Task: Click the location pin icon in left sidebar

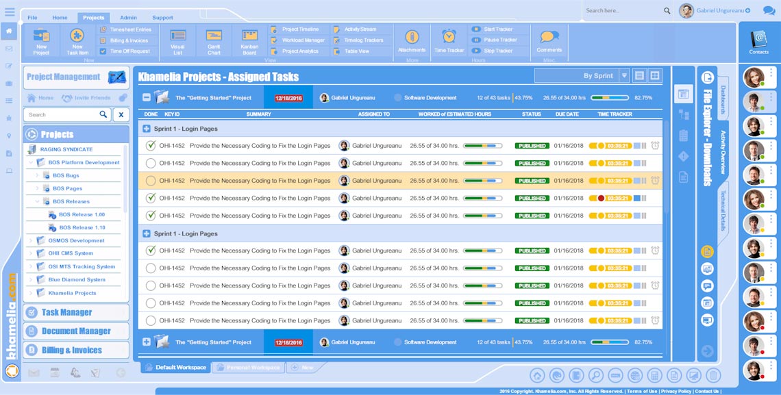Action: coord(9,136)
